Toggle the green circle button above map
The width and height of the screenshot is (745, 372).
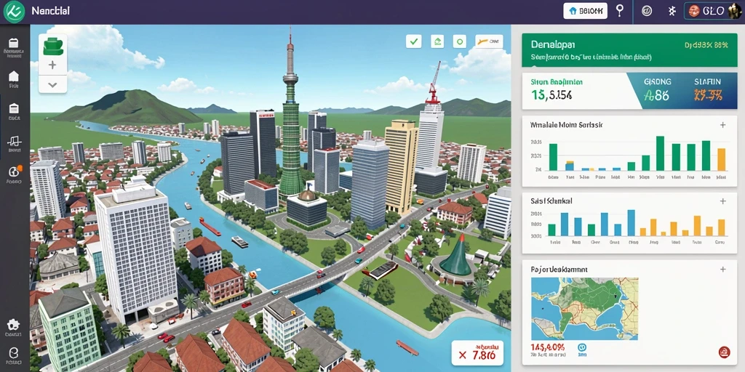pos(460,41)
